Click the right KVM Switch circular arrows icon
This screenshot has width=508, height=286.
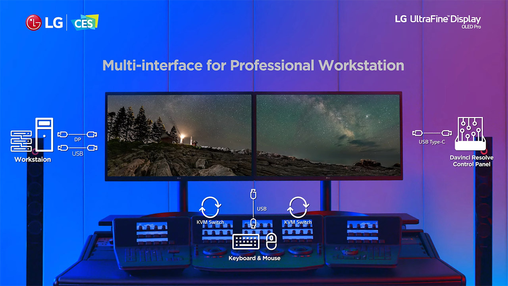pyautogui.click(x=298, y=207)
